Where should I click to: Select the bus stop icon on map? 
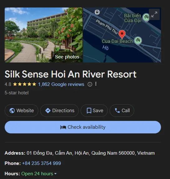(97, 12)
